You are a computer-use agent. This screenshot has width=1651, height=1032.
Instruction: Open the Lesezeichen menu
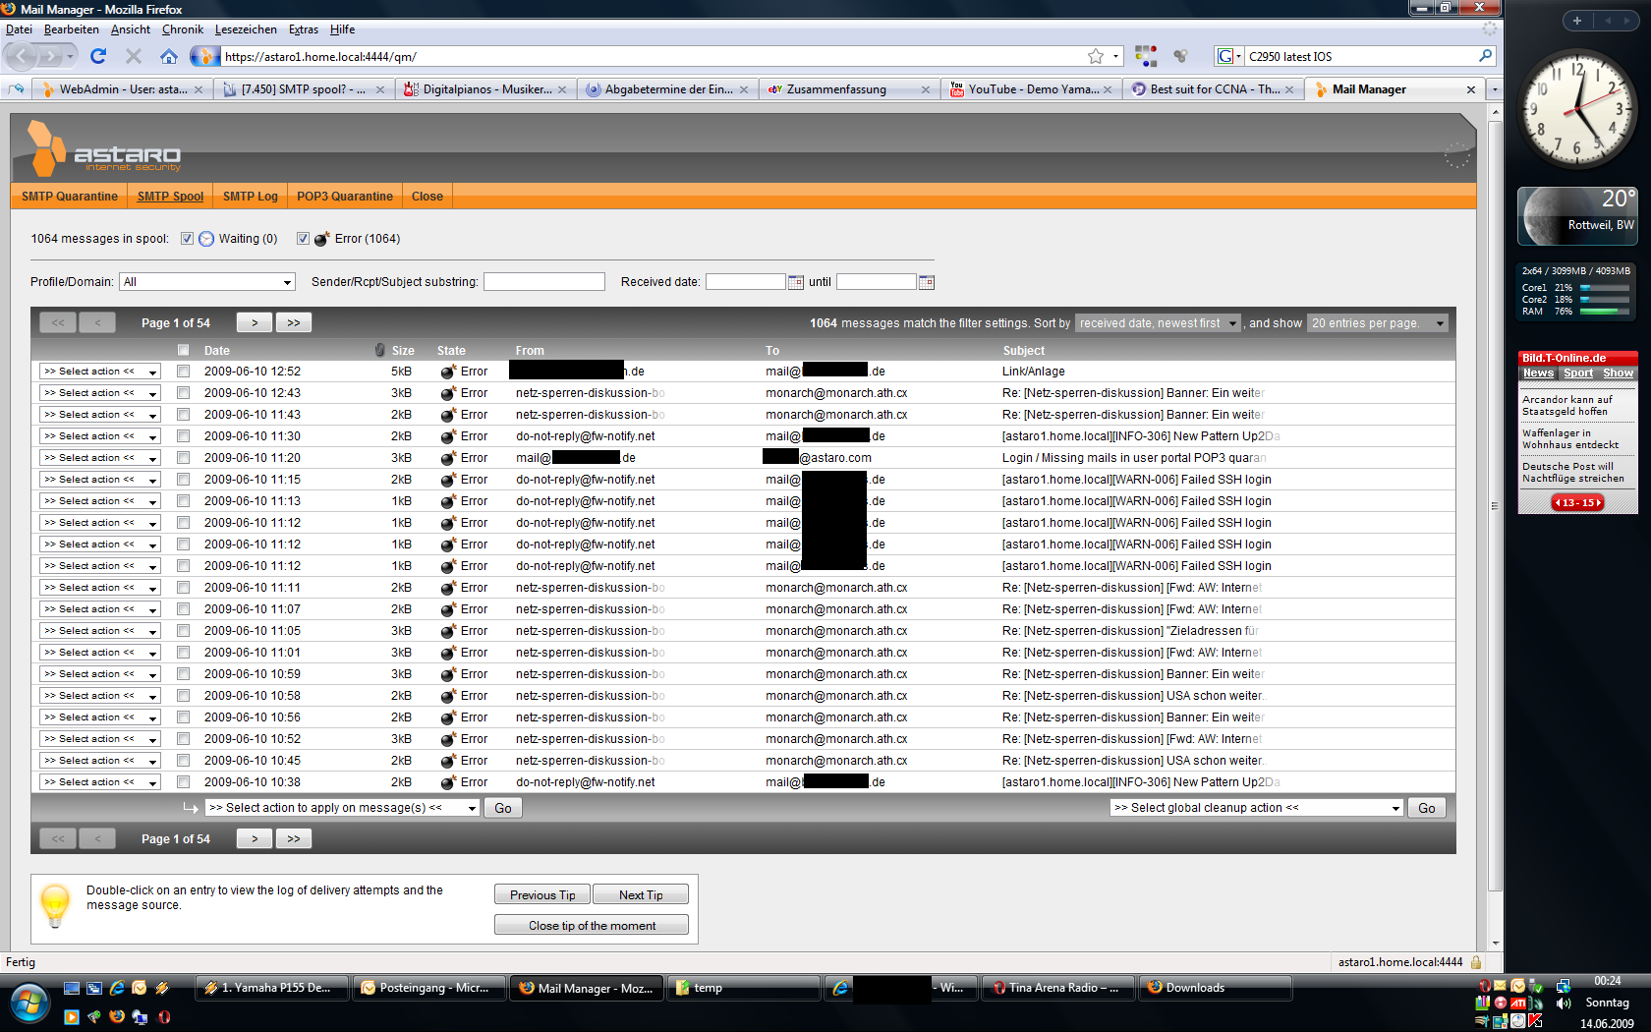point(246,29)
